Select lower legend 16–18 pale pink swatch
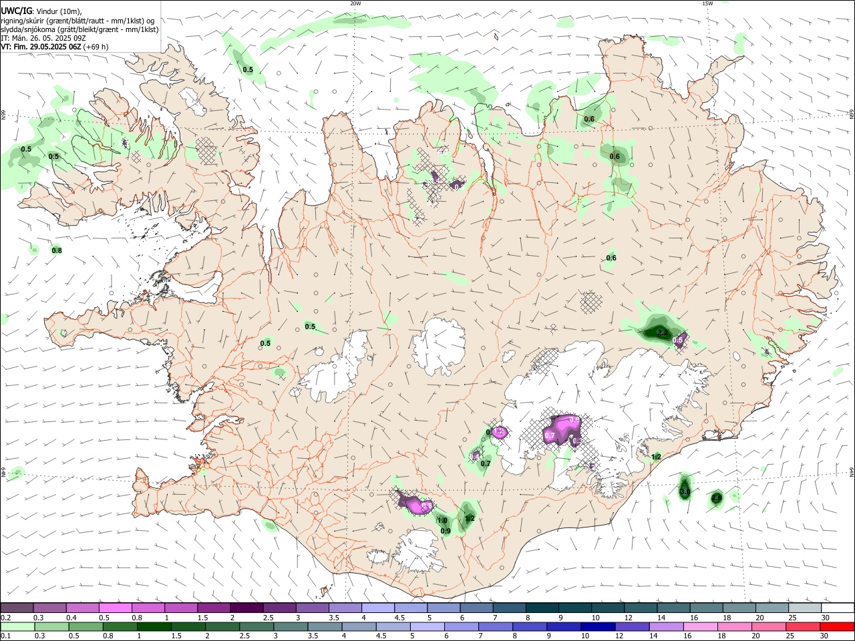The image size is (855, 641). click(x=701, y=626)
